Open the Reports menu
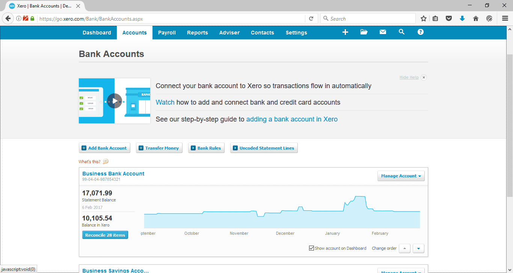 point(198,33)
